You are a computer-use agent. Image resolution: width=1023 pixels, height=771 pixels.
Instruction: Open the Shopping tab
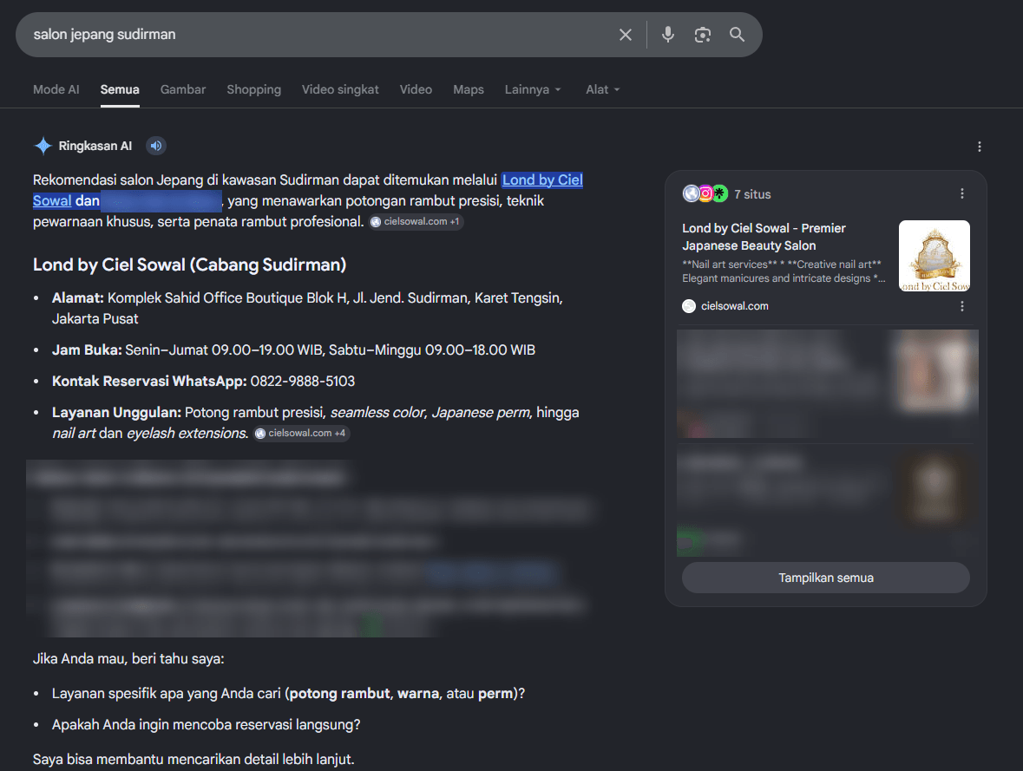(x=253, y=89)
